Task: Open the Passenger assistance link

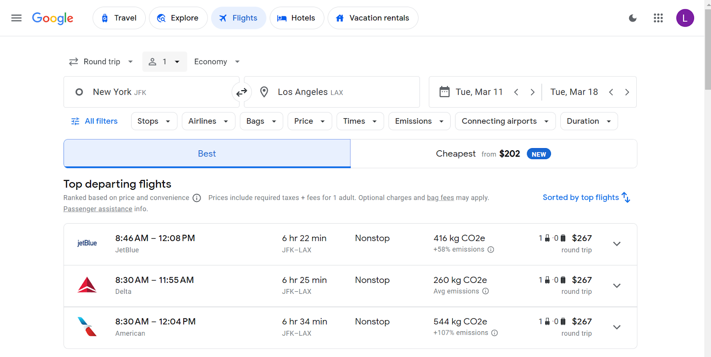Action: pos(98,209)
